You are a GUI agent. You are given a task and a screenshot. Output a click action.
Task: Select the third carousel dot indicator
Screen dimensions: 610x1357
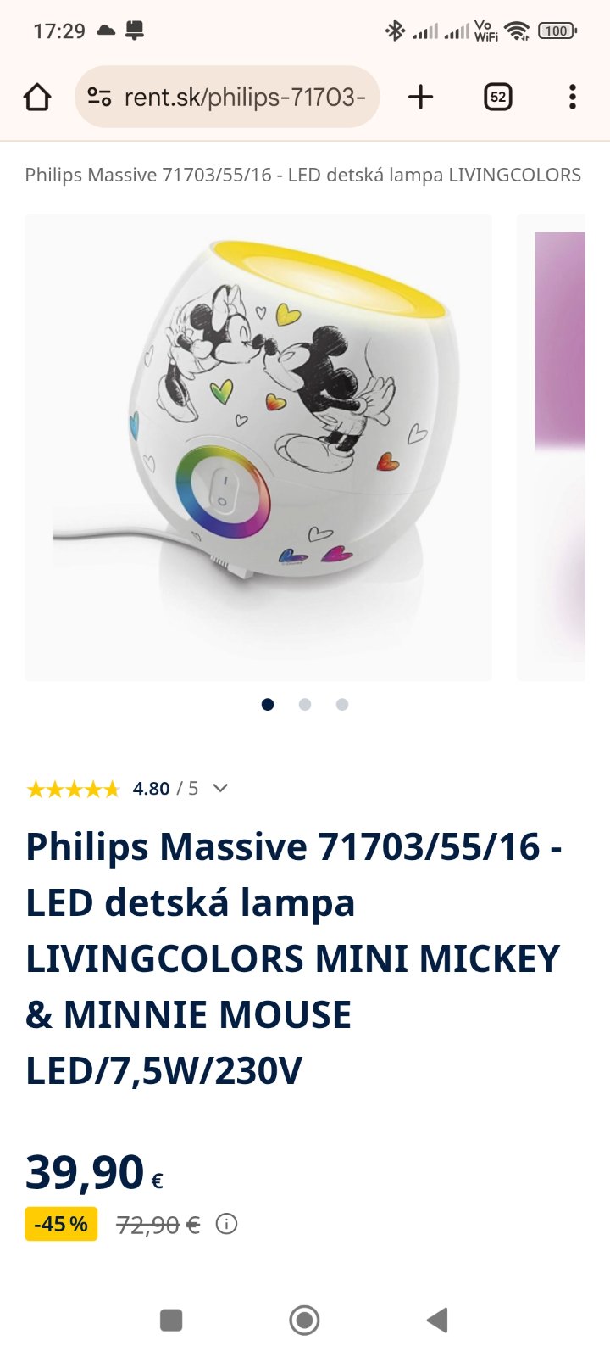(x=342, y=704)
